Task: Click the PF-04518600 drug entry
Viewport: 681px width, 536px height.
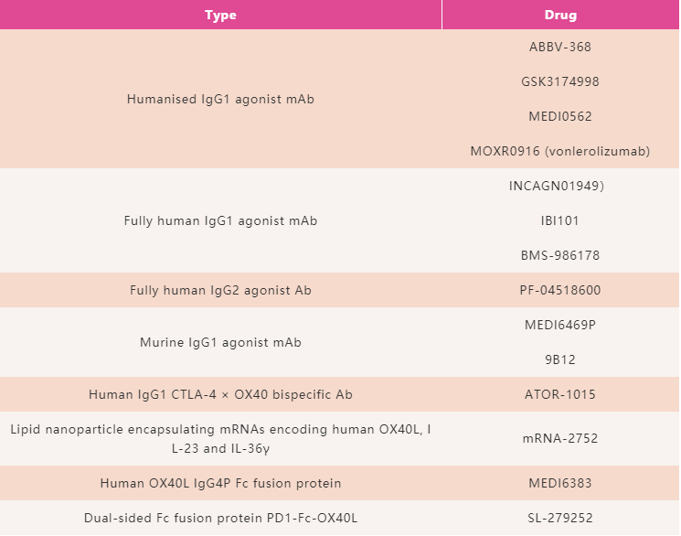Action: tap(560, 290)
